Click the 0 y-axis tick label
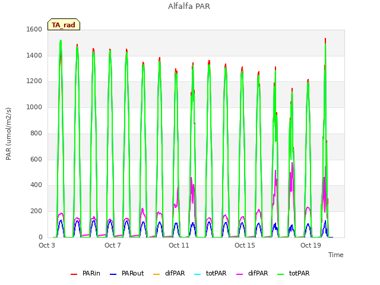 [x=40, y=237]
